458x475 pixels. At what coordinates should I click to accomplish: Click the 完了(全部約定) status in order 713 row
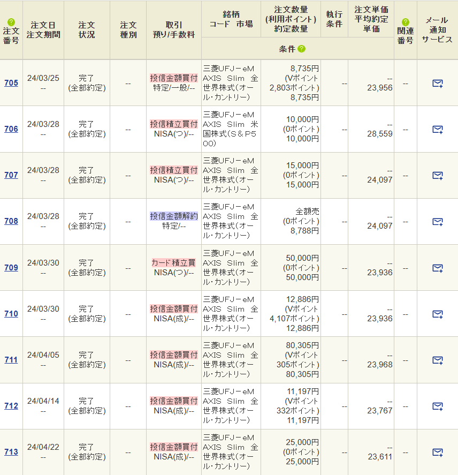(87, 452)
